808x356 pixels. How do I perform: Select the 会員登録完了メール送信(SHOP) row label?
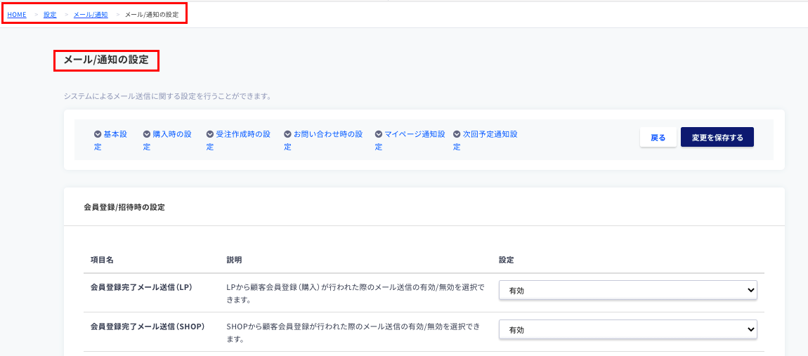pyautogui.click(x=148, y=327)
